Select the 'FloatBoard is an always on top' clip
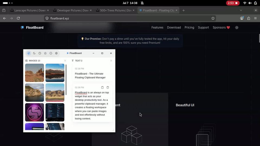The image size is (260, 146). 92,103
